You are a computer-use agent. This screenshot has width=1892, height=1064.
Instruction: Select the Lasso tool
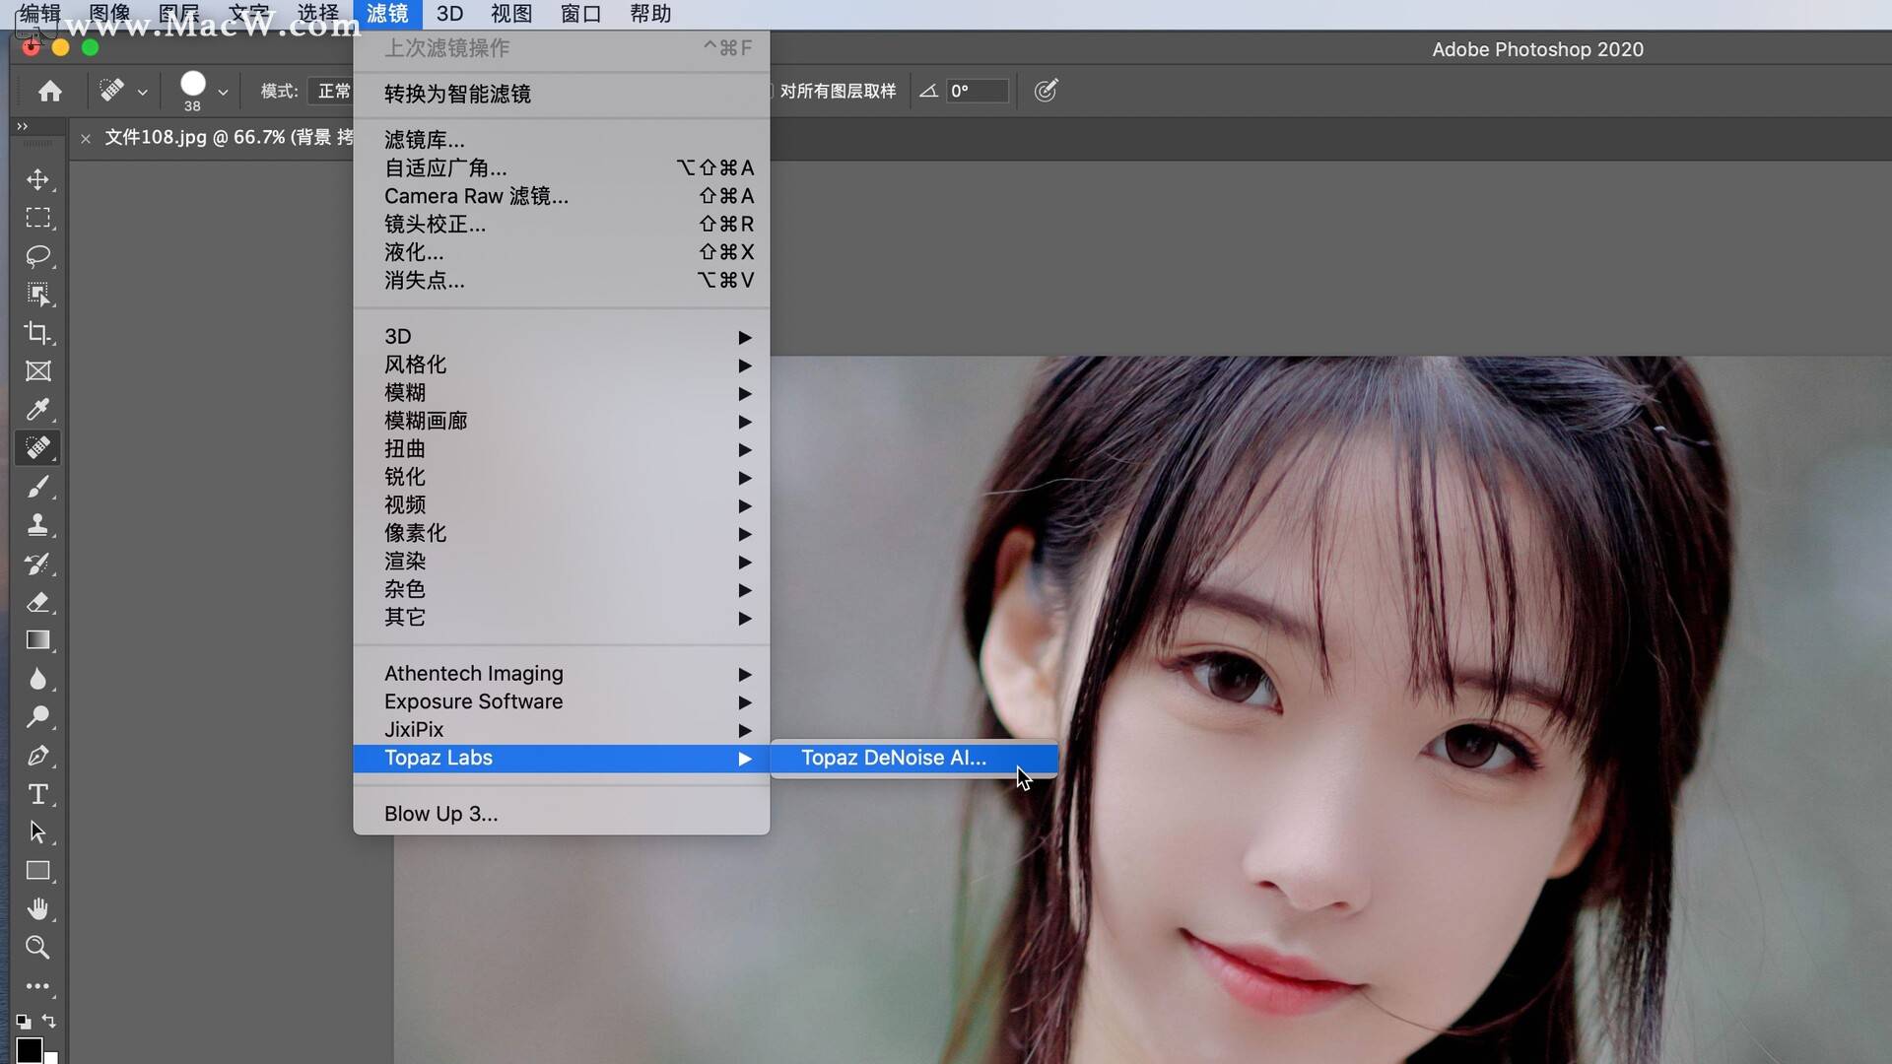37,256
